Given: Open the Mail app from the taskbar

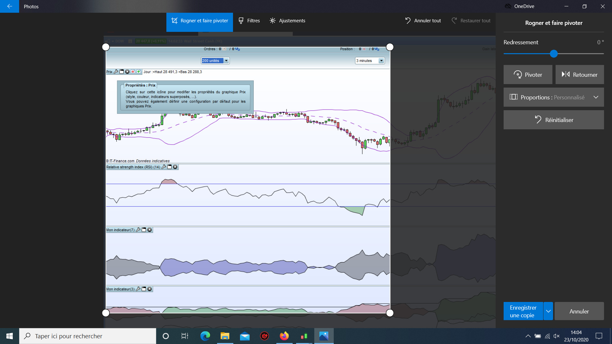Looking at the screenshot, I should (x=244, y=336).
